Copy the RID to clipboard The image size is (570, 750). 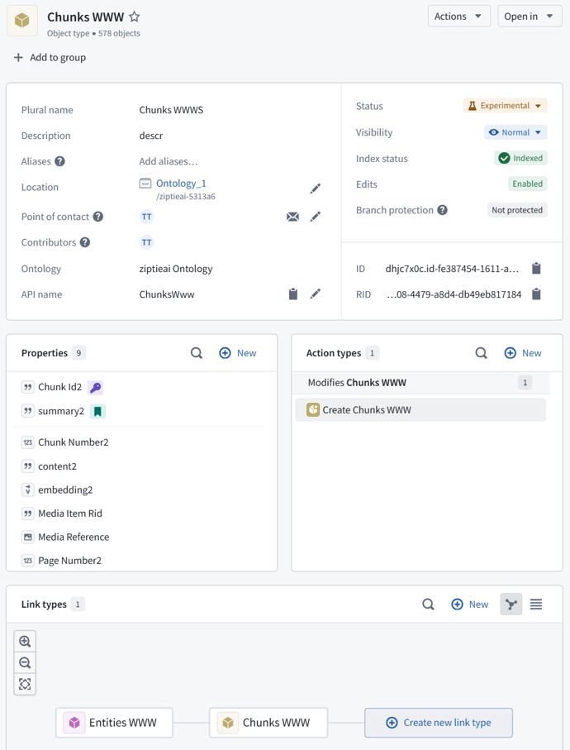tap(536, 294)
